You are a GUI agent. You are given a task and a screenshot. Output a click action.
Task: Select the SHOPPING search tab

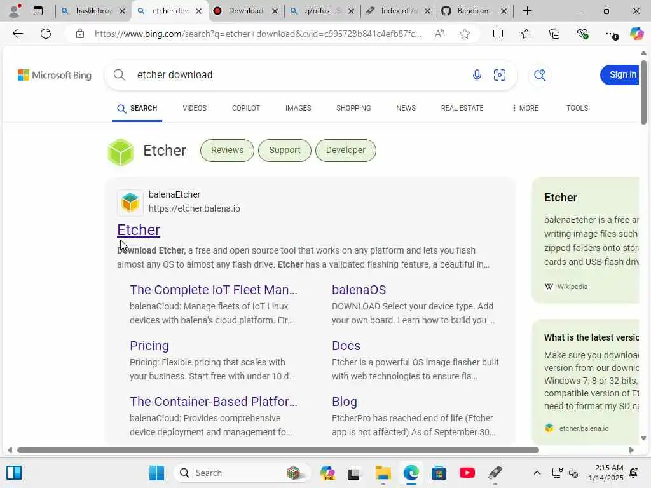tap(353, 108)
